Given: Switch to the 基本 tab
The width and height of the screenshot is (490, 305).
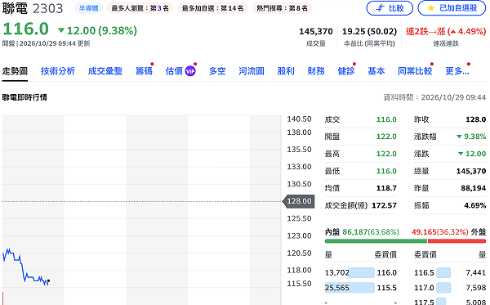Looking at the screenshot, I should [x=376, y=71].
